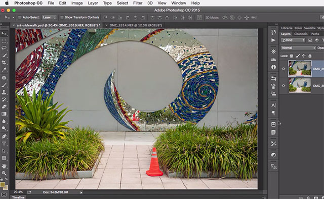Click the background color swatch

click(x=6, y=188)
